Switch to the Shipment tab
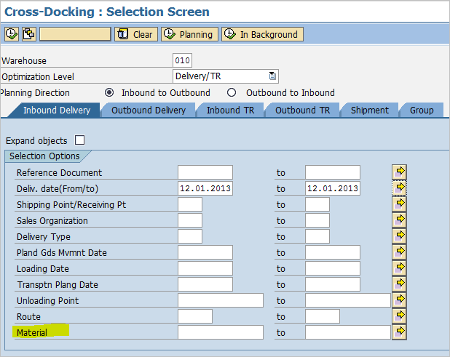This screenshot has height=357, width=450. coord(370,111)
